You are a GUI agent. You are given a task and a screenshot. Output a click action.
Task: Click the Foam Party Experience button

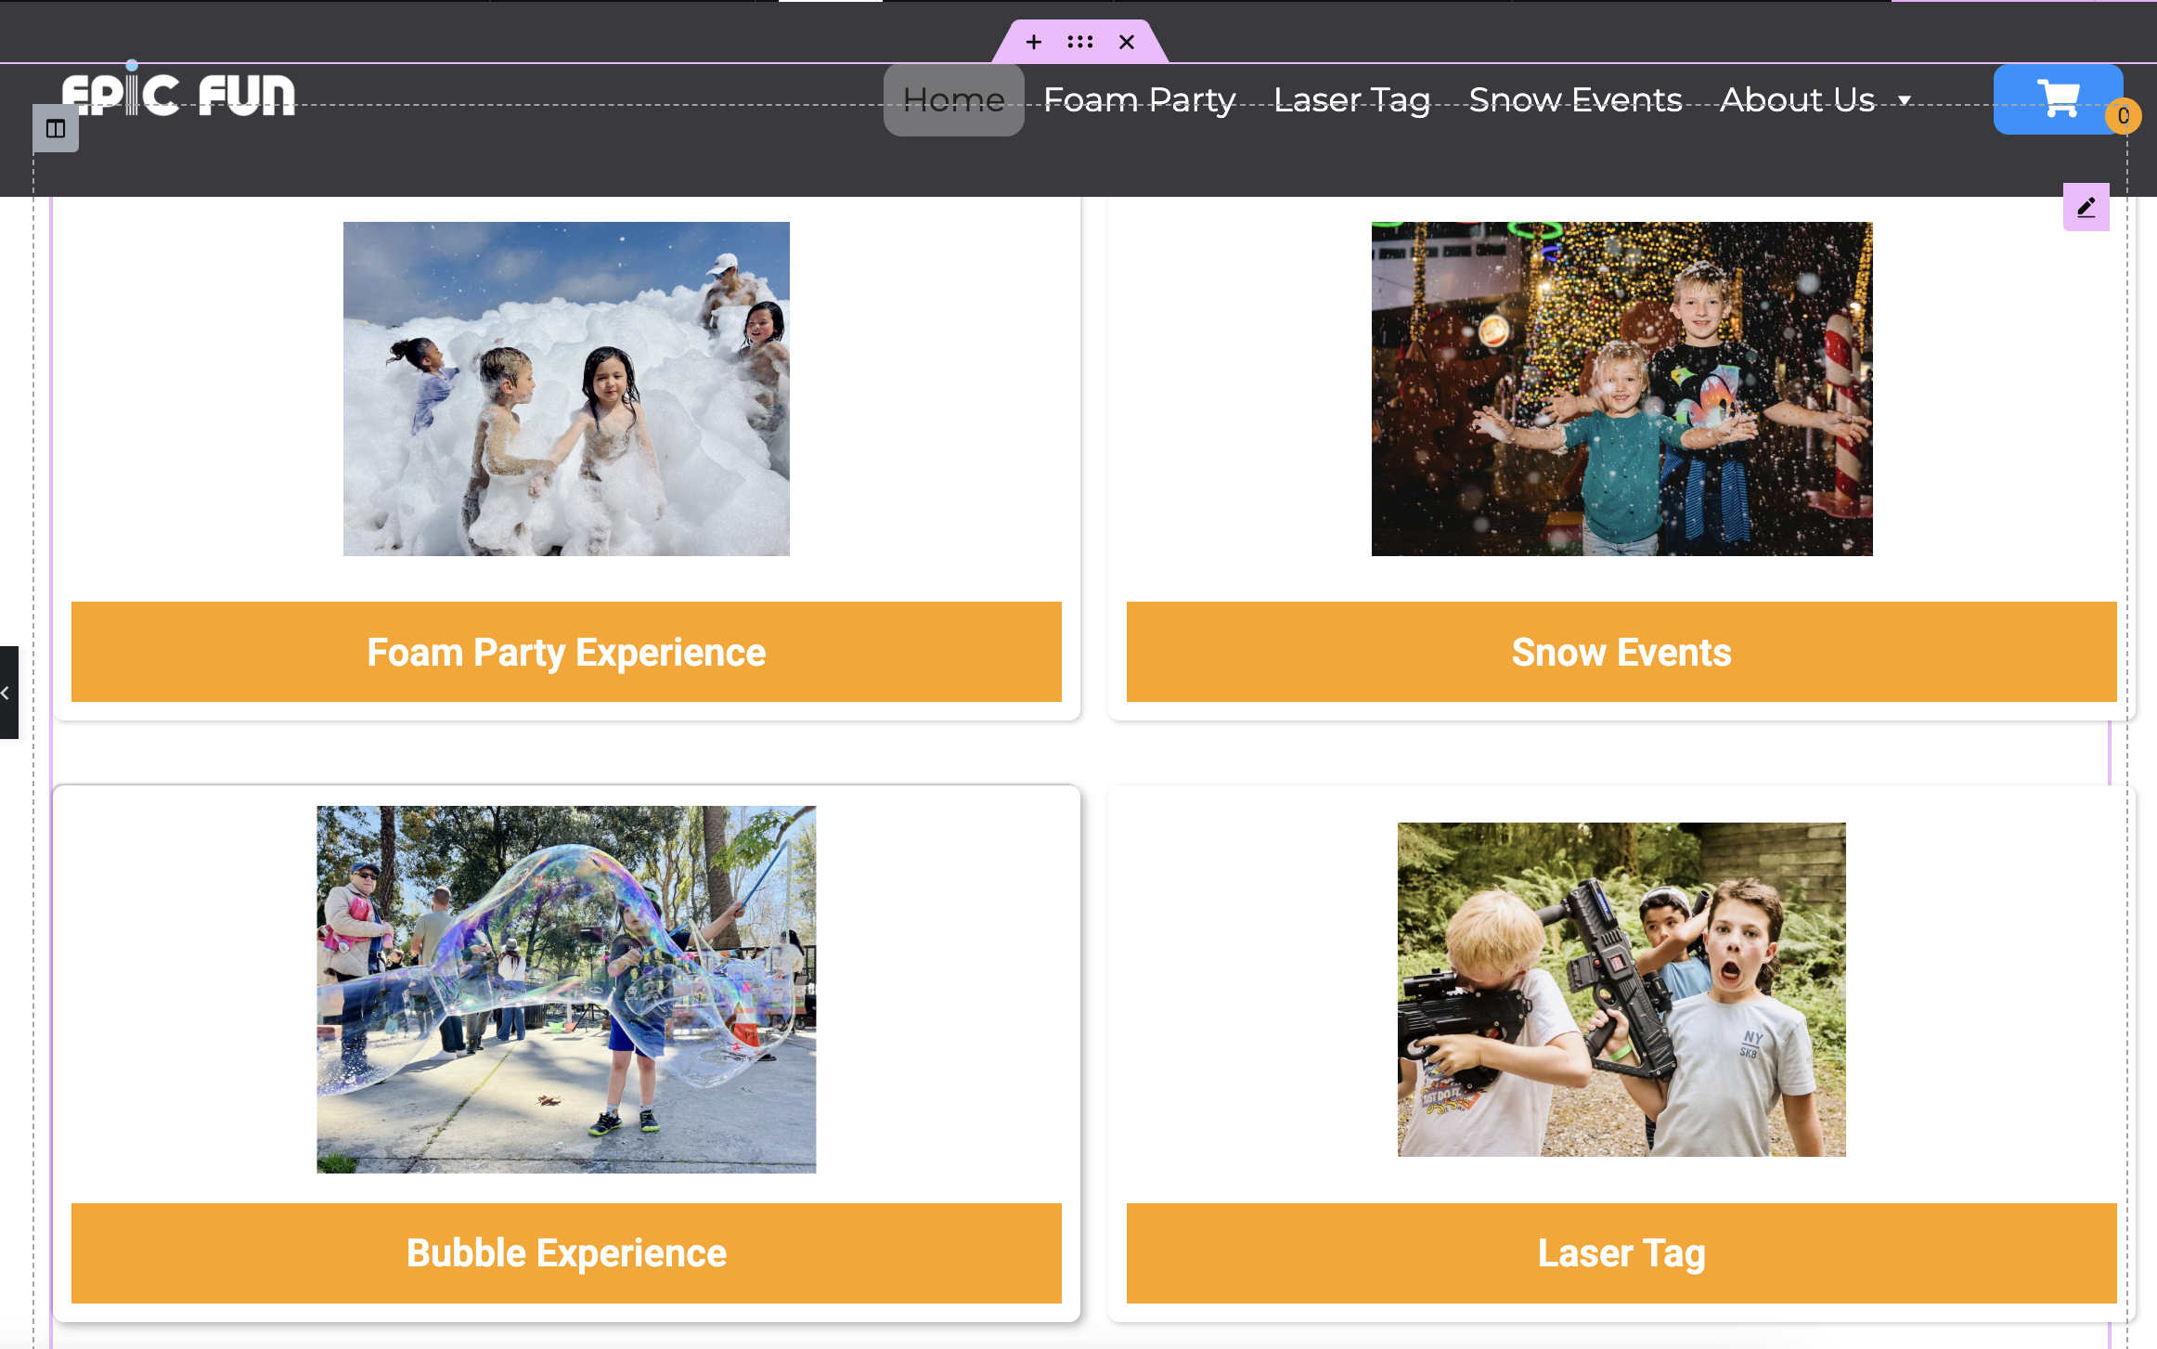[566, 652]
